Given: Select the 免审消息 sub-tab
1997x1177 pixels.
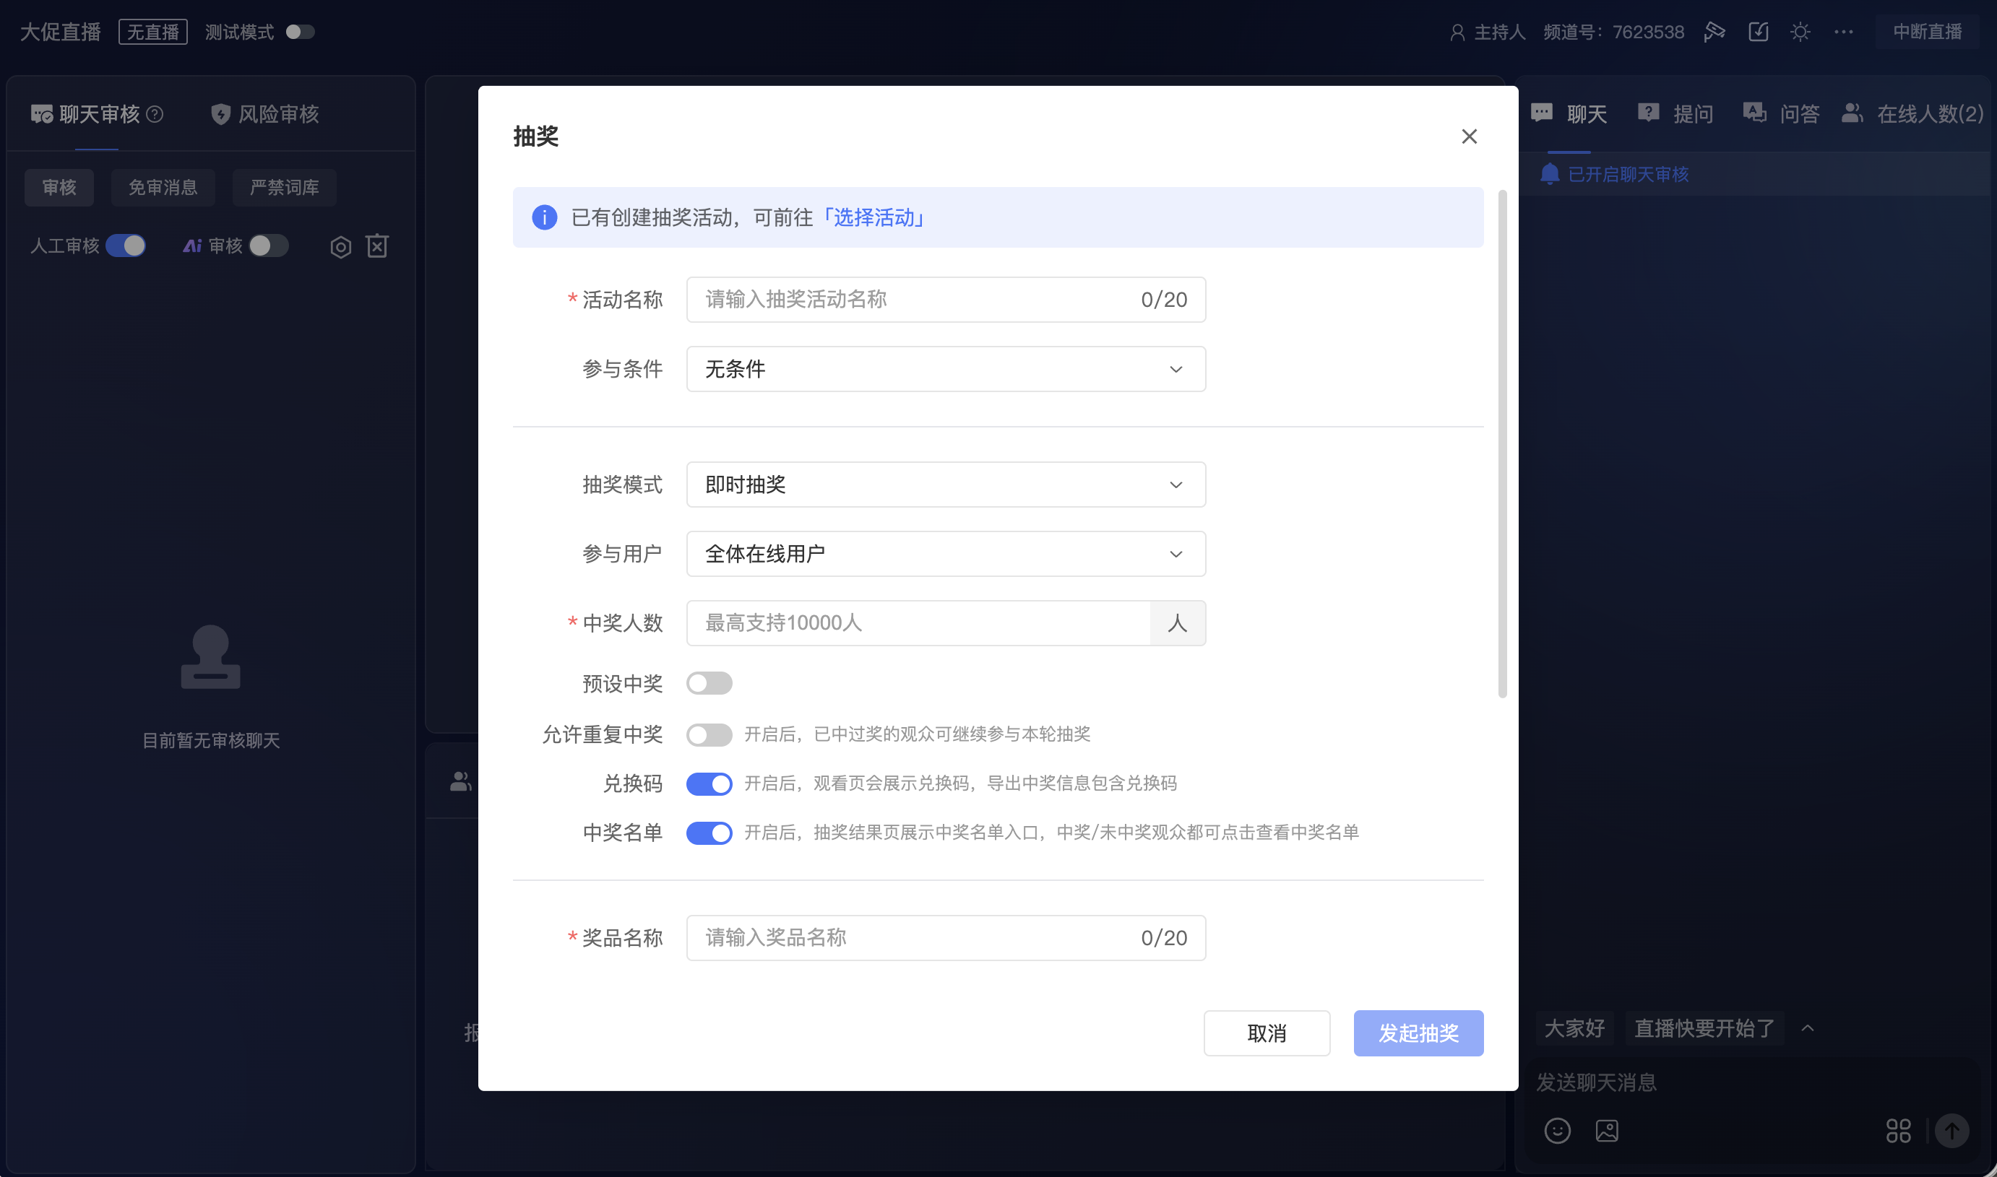Looking at the screenshot, I should (x=163, y=187).
